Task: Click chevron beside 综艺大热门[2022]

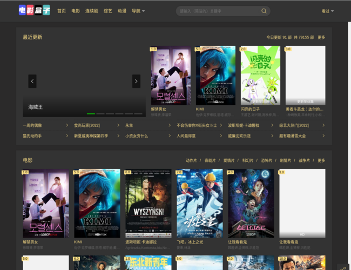Action: (323, 125)
